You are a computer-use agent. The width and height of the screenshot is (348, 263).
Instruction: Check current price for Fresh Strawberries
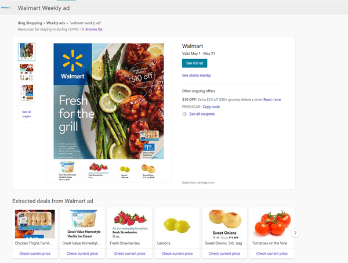130,254
